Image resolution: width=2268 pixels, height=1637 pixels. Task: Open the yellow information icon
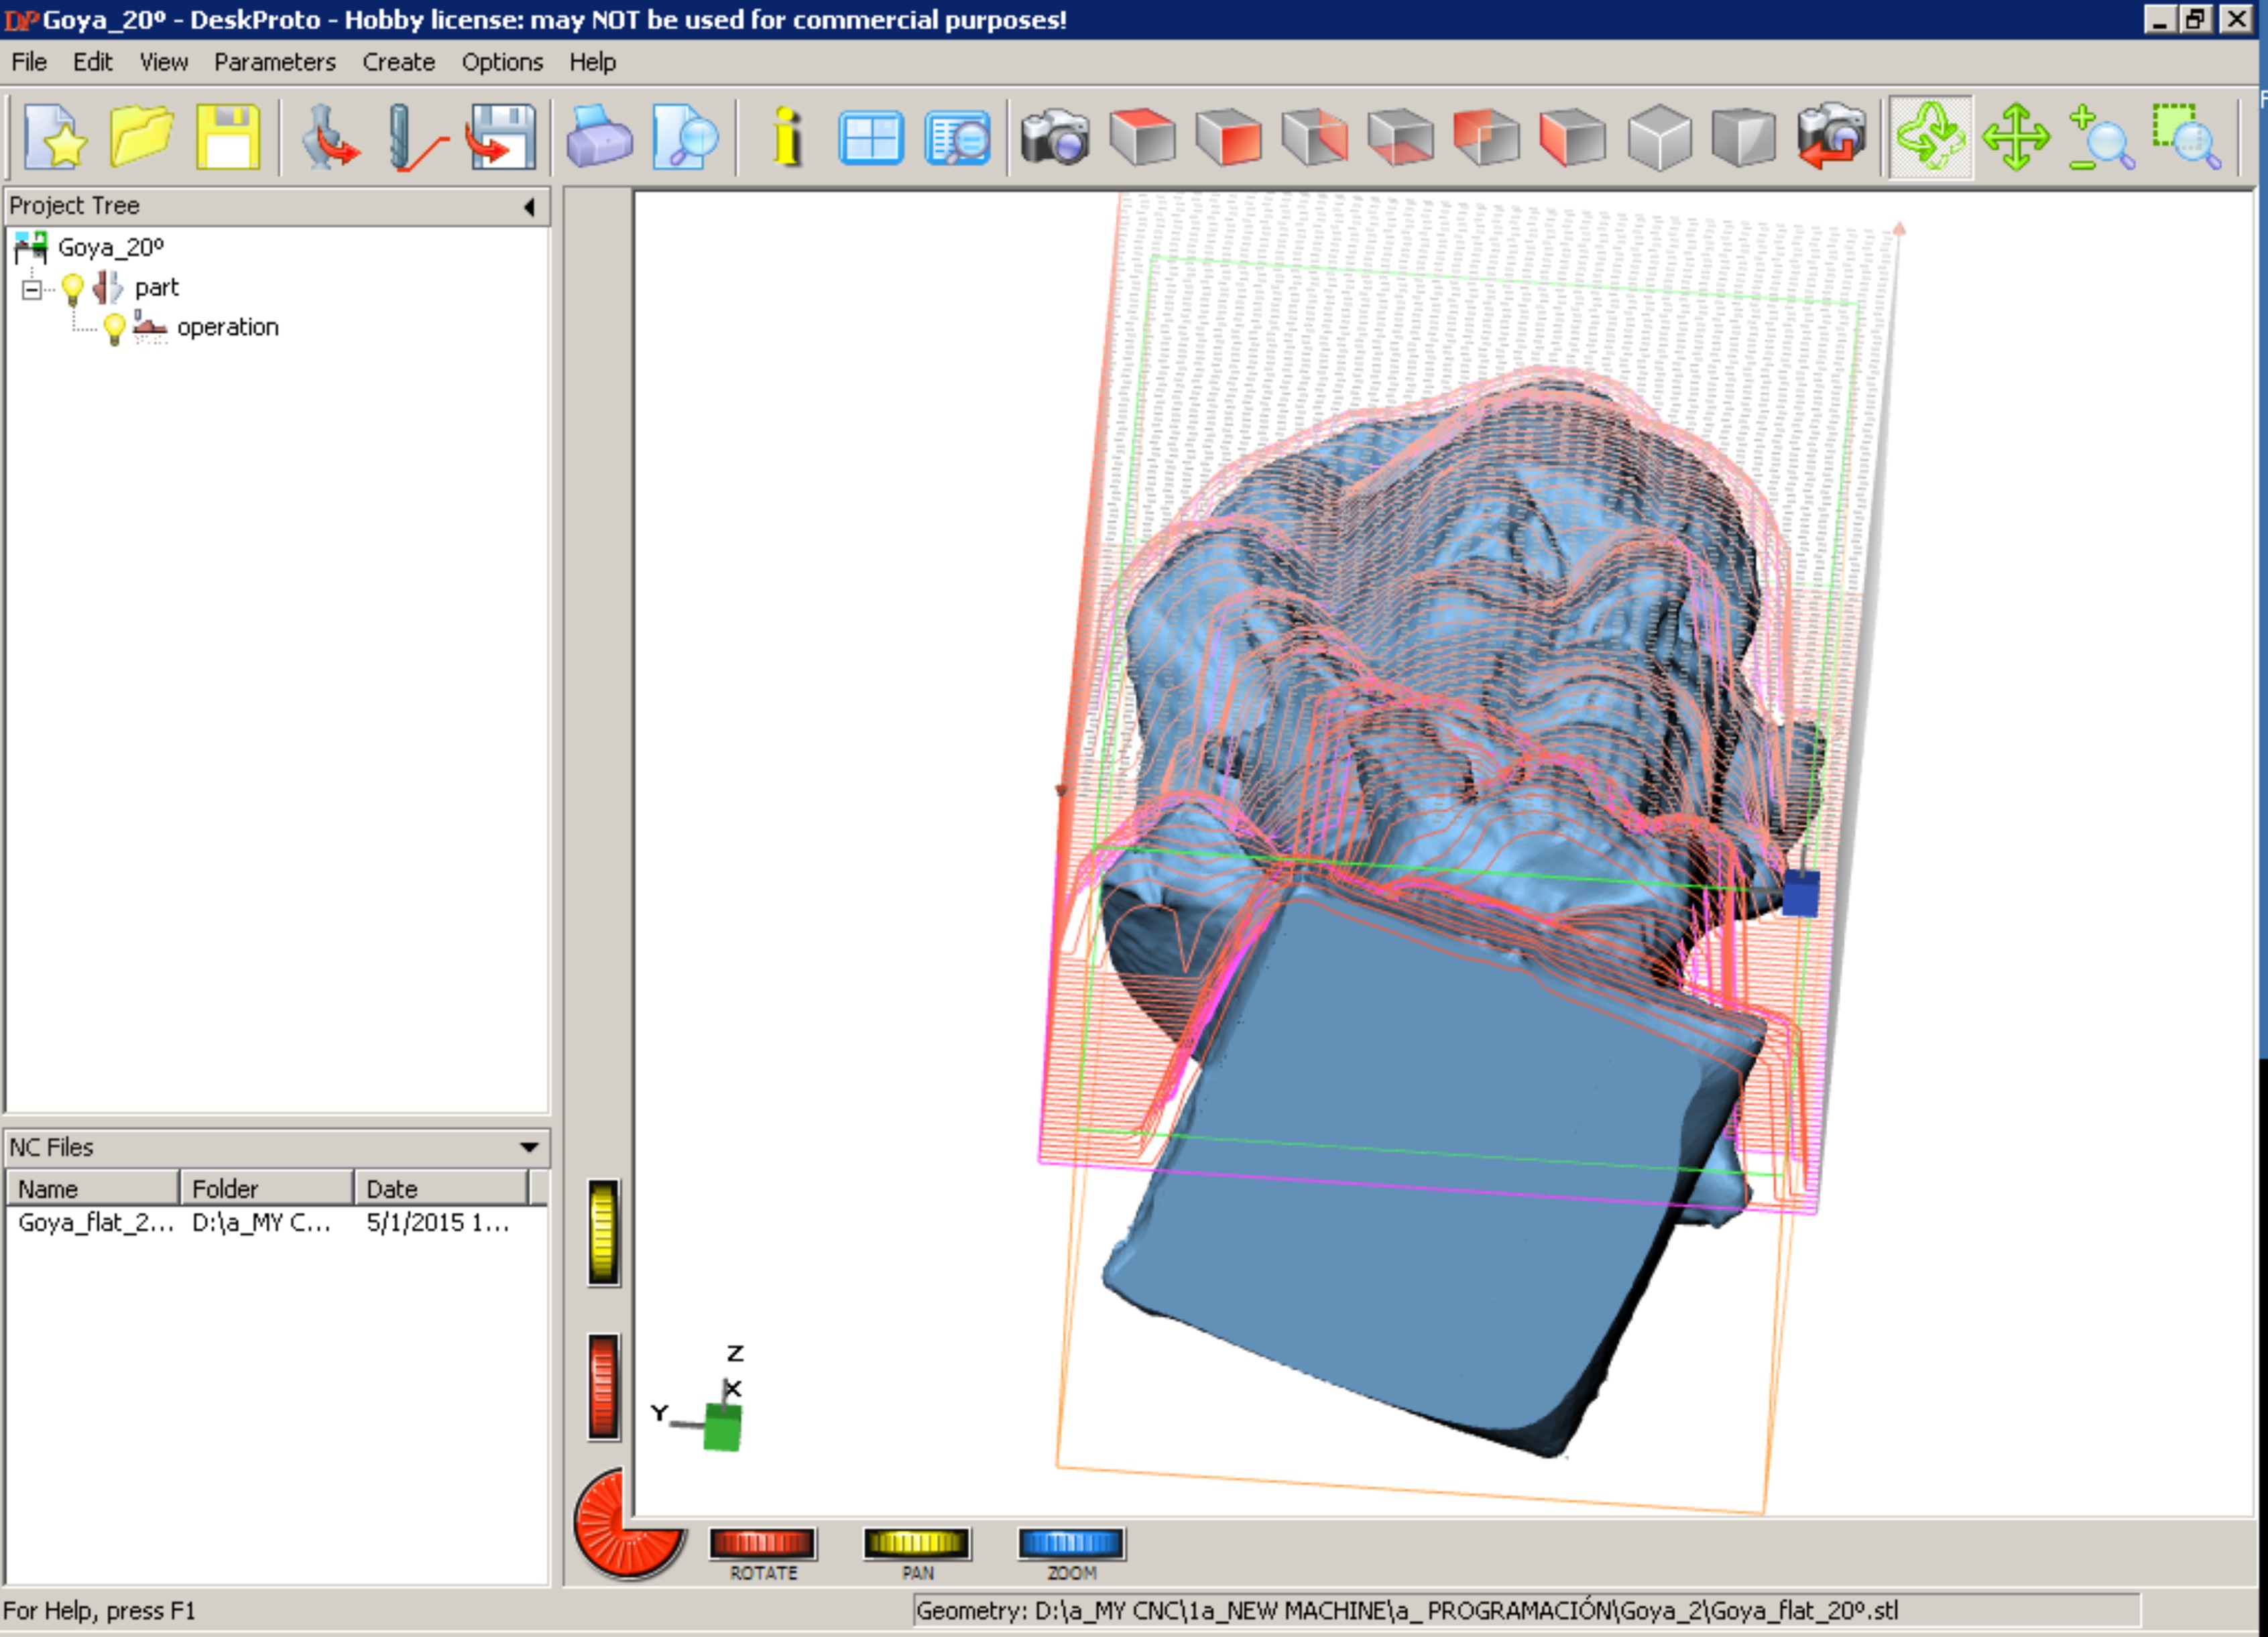[787, 137]
